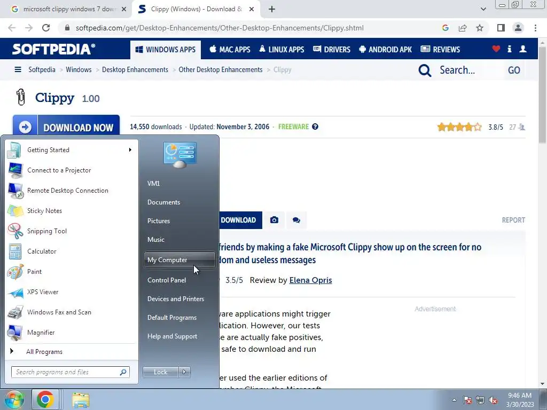Select Windows Apps tab

click(x=166, y=50)
